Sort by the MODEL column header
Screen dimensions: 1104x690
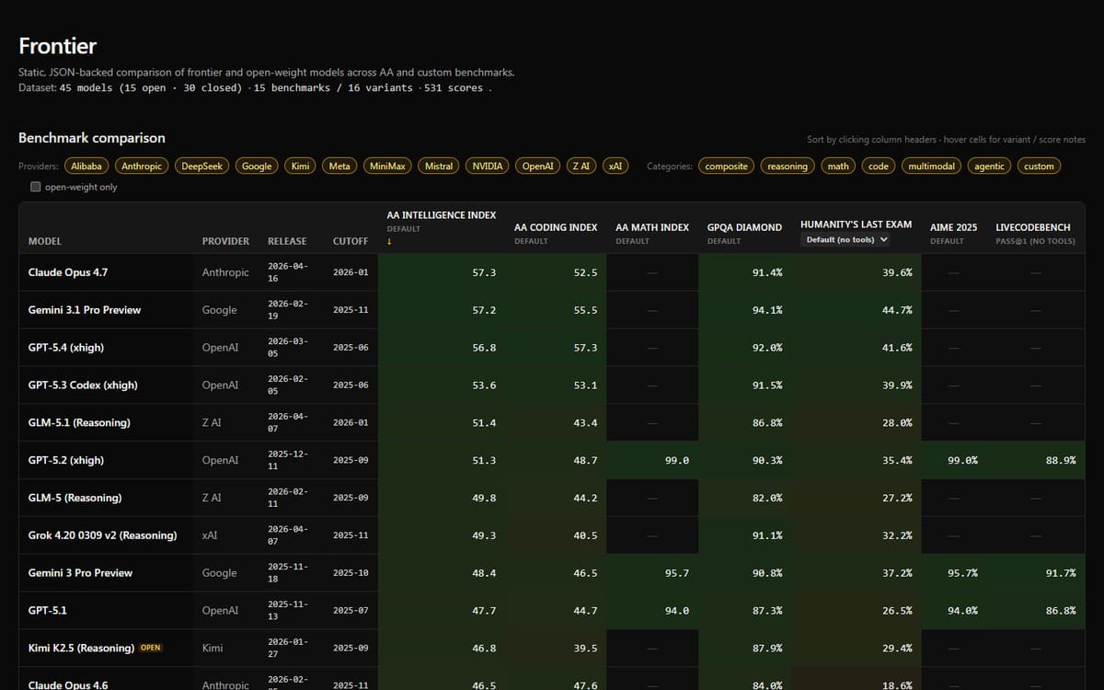click(x=45, y=241)
